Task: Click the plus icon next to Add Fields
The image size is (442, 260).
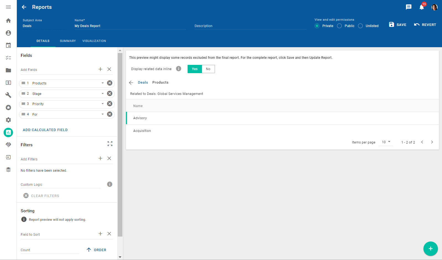Action: 100,69
